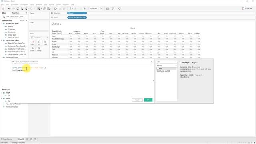256x144 pixels.
Task: Close the calculation editor dialog
Action: pyautogui.click(x=152, y=62)
